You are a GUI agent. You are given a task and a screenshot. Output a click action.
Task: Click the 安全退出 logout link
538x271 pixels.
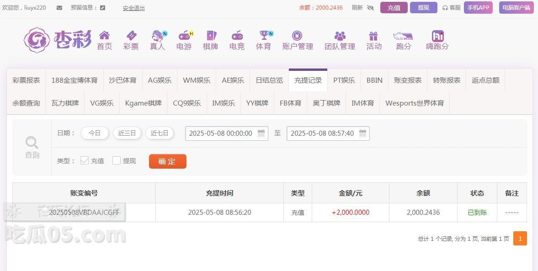(134, 8)
